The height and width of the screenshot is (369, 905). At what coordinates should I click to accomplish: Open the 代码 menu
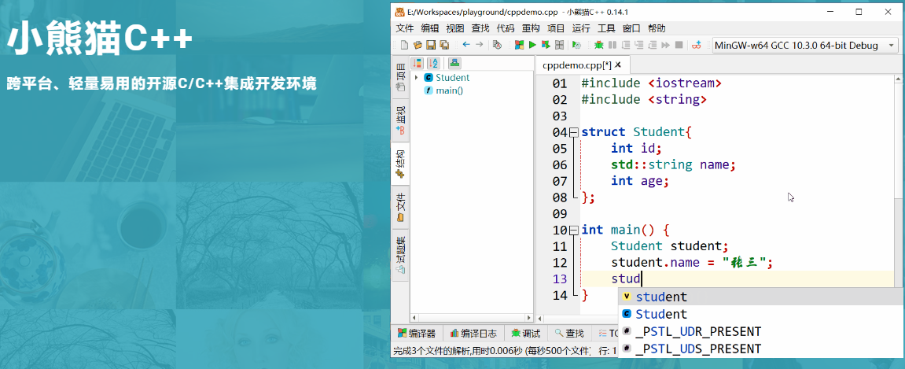[x=505, y=28]
